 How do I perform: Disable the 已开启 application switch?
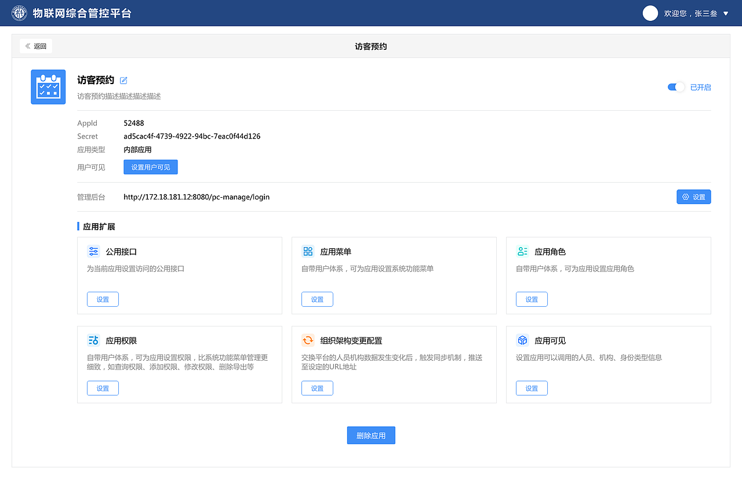click(675, 86)
